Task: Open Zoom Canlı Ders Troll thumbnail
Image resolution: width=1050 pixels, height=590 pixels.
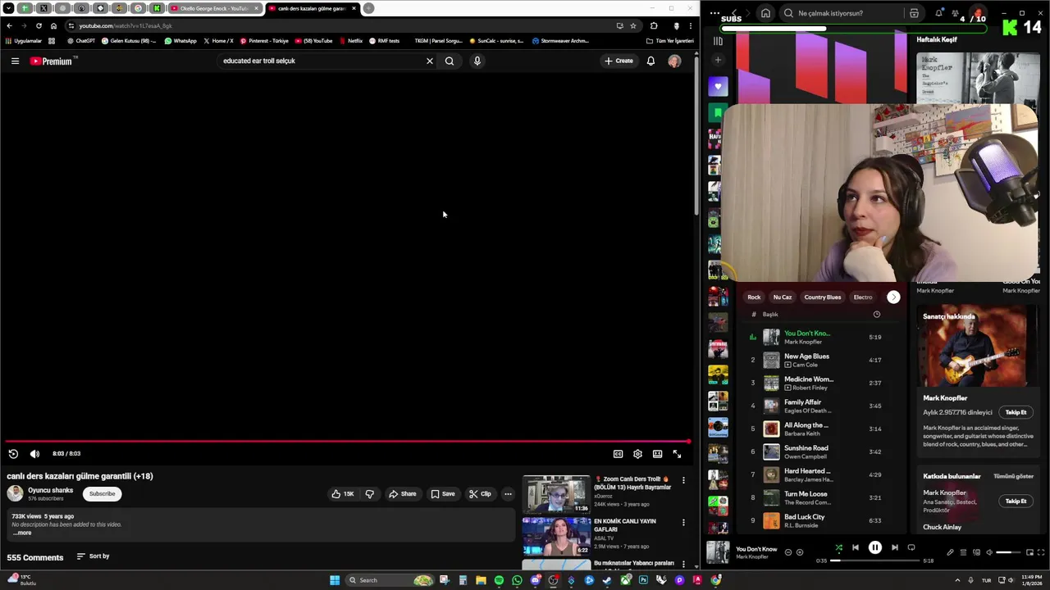Action: click(x=556, y=493)
